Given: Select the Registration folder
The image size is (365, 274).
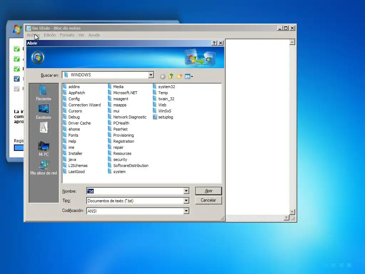Looking at the screenshot, I should pyautogui.click(x=121, y=141).
